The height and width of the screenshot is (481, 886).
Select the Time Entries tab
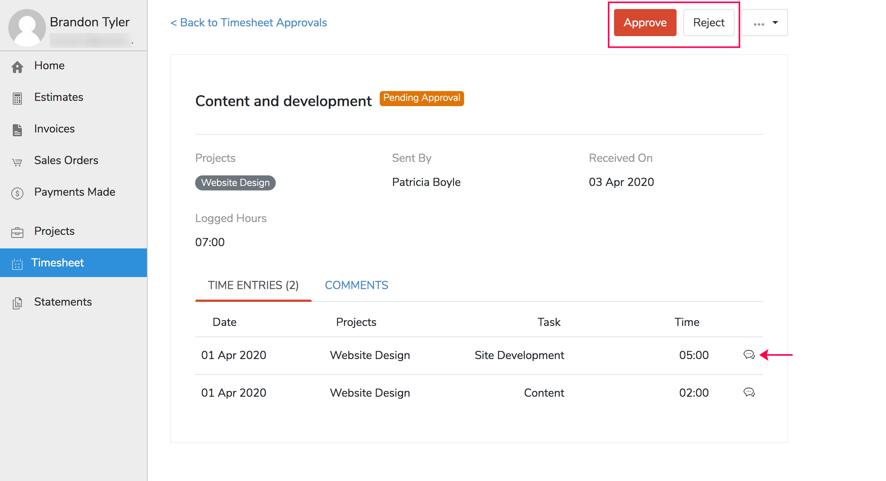pos(253,285)
